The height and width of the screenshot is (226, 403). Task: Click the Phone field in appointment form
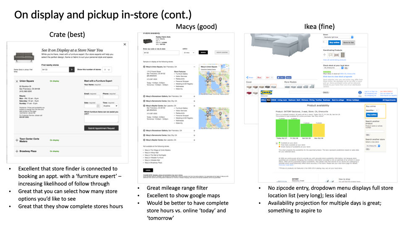(x=110, y=97)
